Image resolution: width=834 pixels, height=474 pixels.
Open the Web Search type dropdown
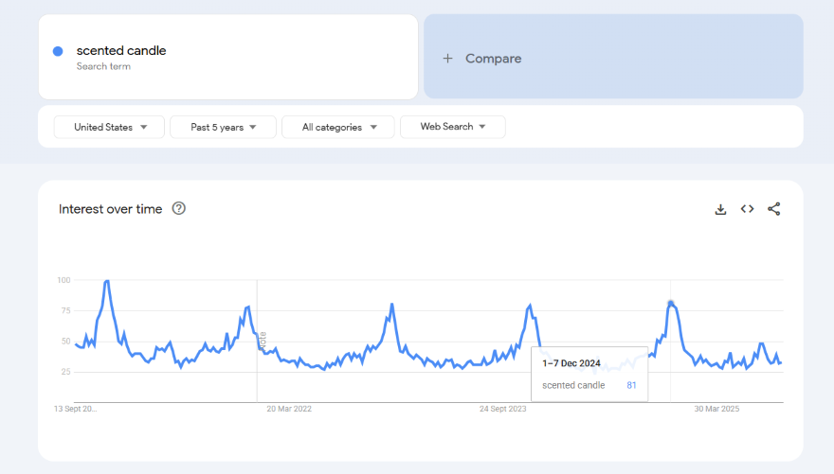(452, 127)
